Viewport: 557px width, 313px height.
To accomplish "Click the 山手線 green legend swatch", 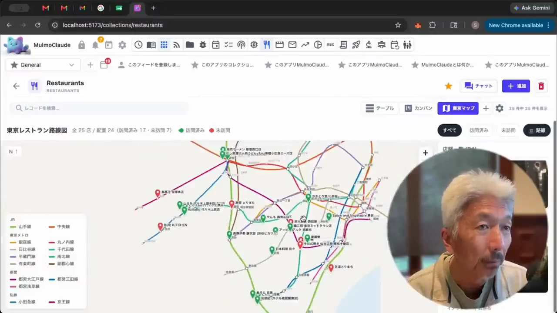I will [x=13, y=227].
